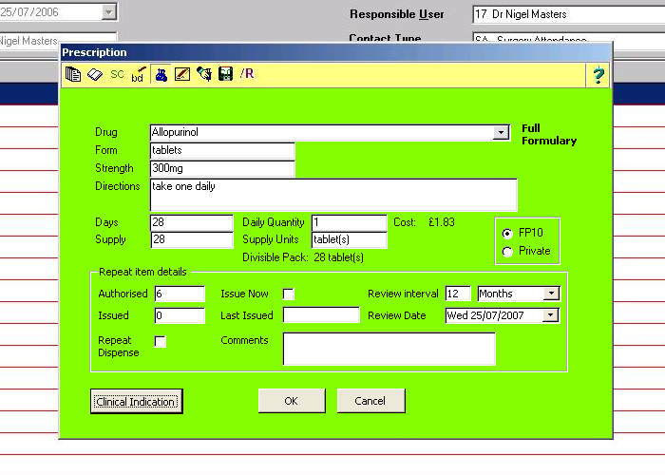Open help with the question mark icon
Image resolution: width=665 pixels, height=475 pixels.
[598, 75]
